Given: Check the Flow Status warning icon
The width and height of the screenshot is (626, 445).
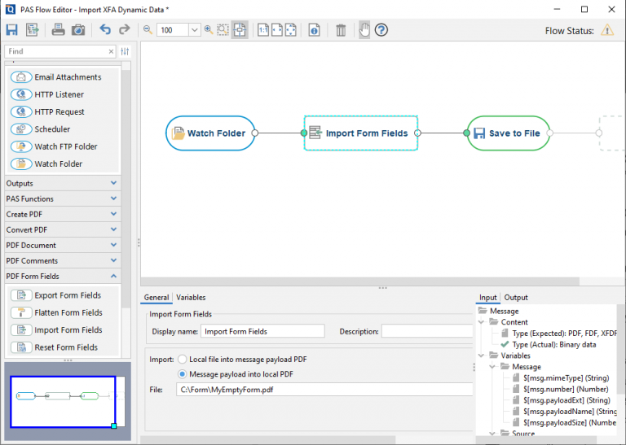Looking at the screenshot, I should (x=607, y=30).
